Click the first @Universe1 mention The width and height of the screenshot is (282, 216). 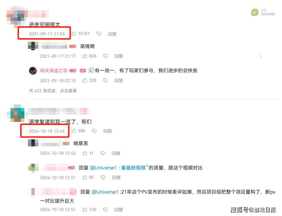(103, 168)
